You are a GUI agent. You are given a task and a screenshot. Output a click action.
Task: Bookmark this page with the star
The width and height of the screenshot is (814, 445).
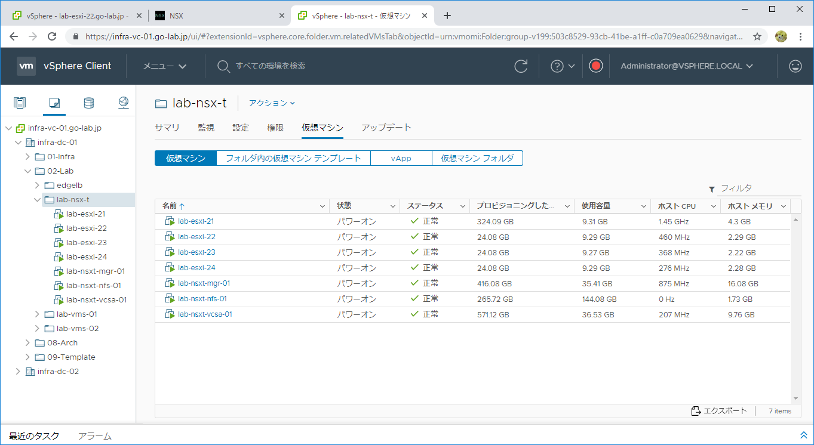click(757, 36)
